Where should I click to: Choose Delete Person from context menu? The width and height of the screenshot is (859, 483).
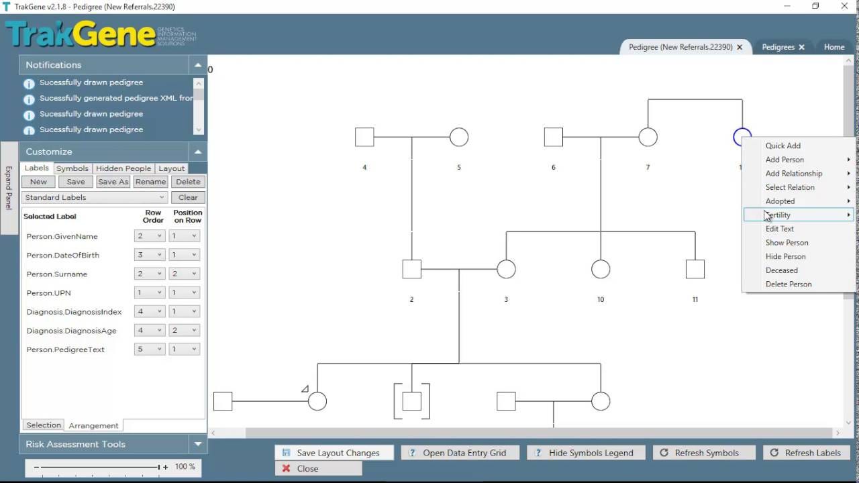pyautogui.click(x=799, y=284)
